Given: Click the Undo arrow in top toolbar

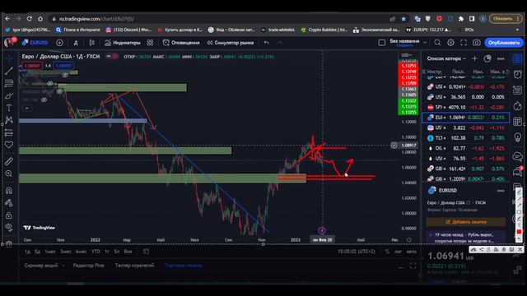Looking at the screenshot, I should click(267, 43).
